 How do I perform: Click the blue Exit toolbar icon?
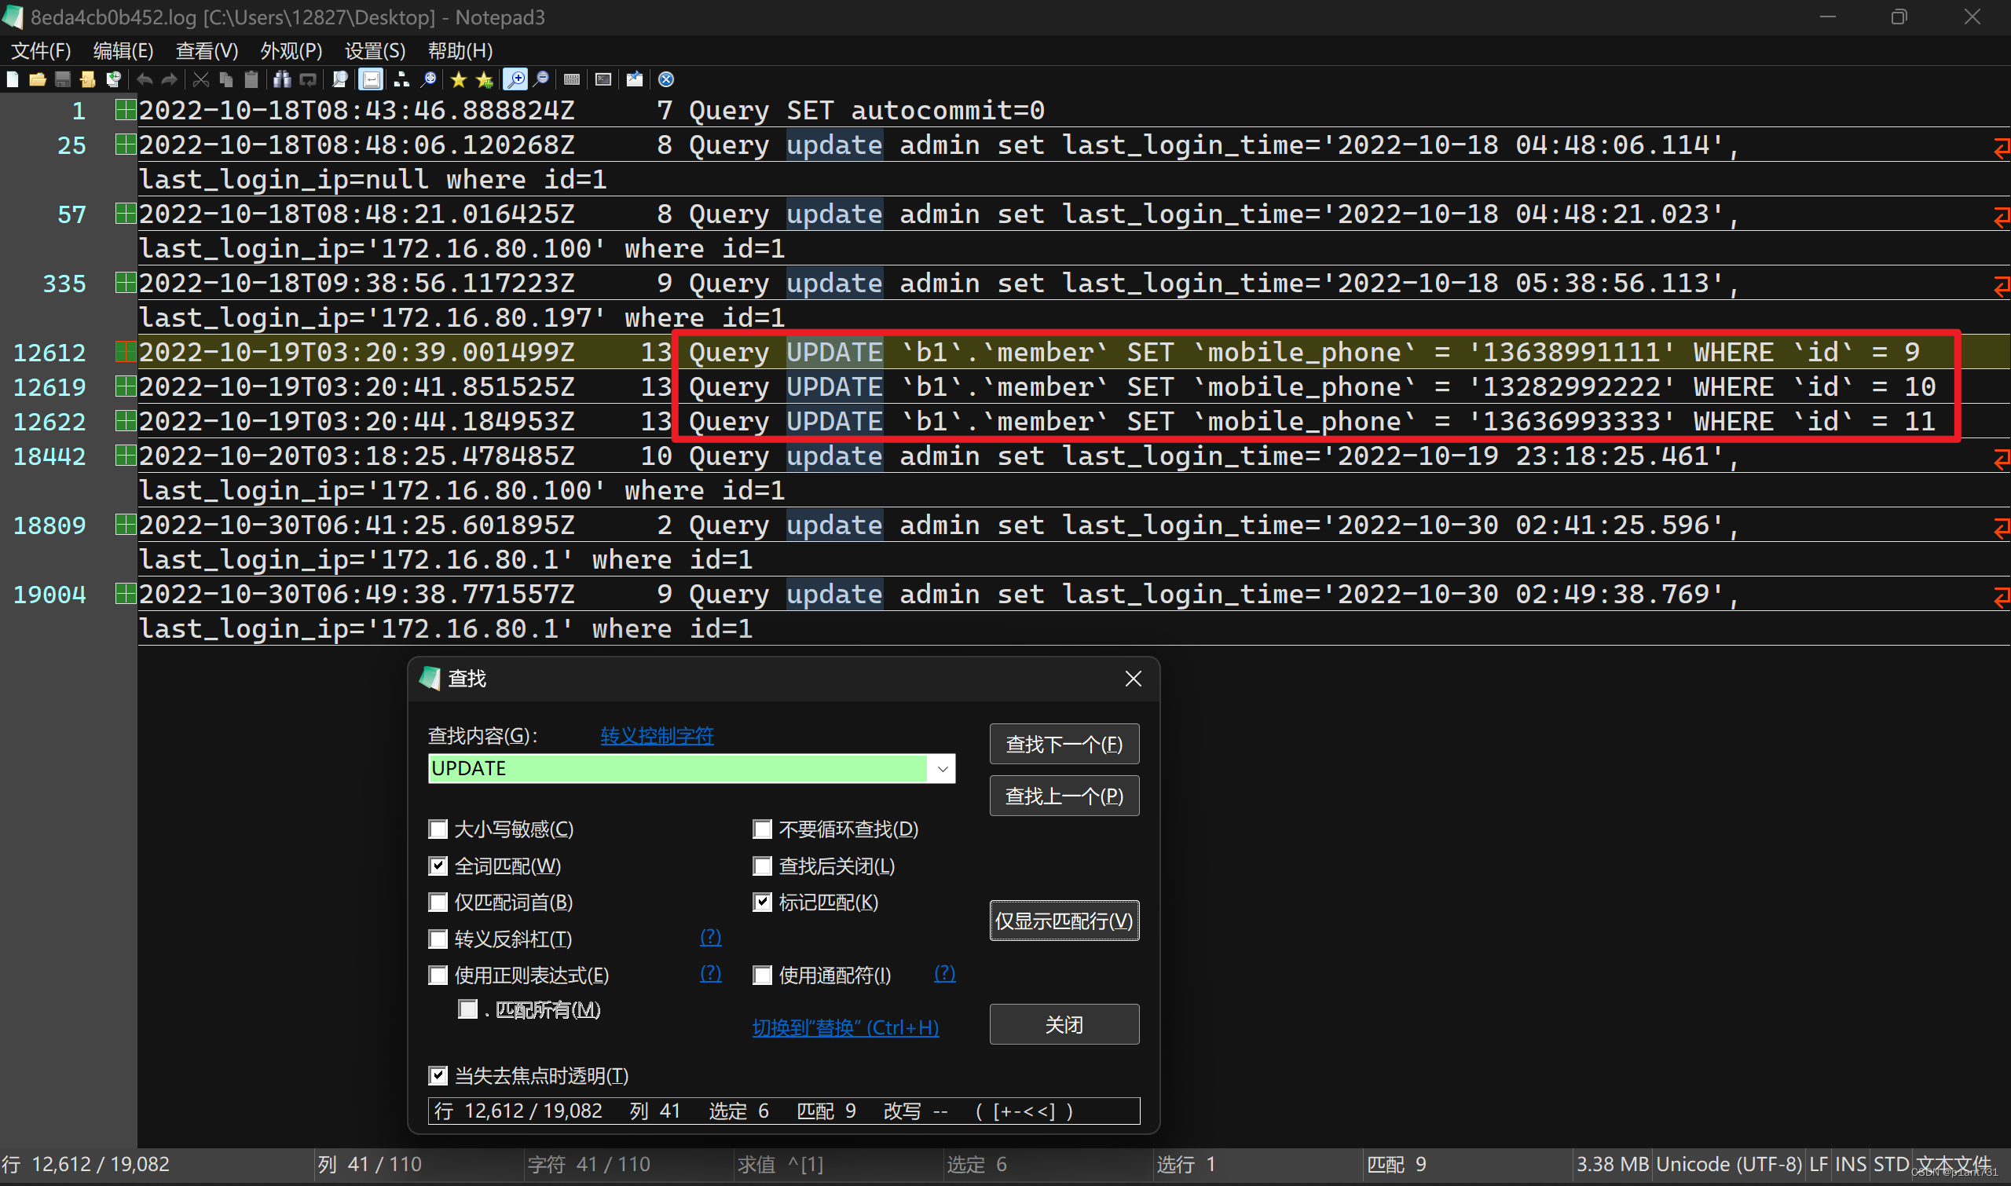(x=666, y=79)
